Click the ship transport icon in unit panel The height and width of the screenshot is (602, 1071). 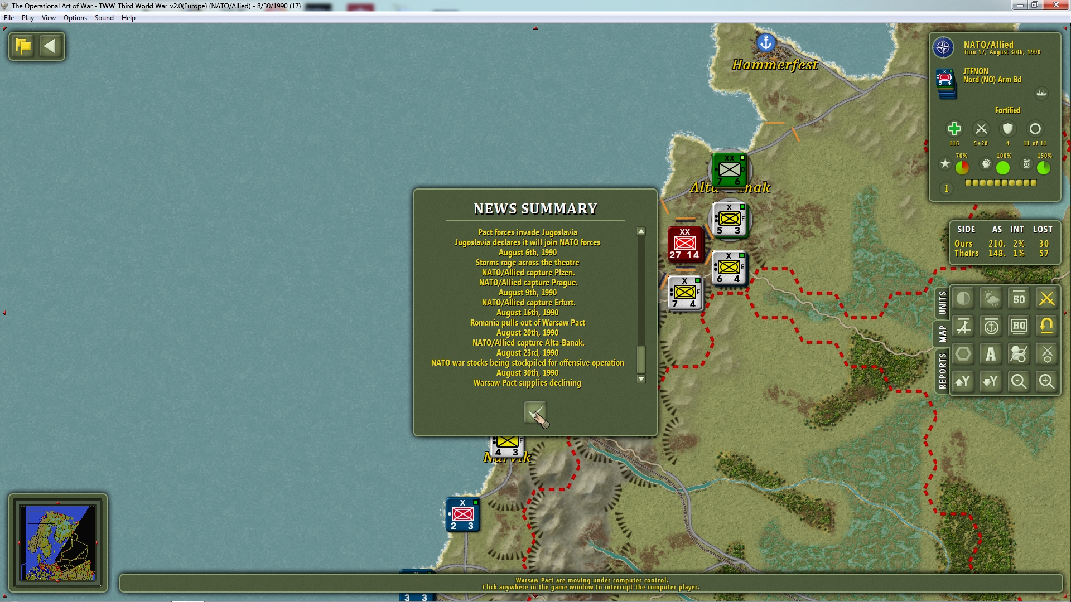coord(1041,93)
